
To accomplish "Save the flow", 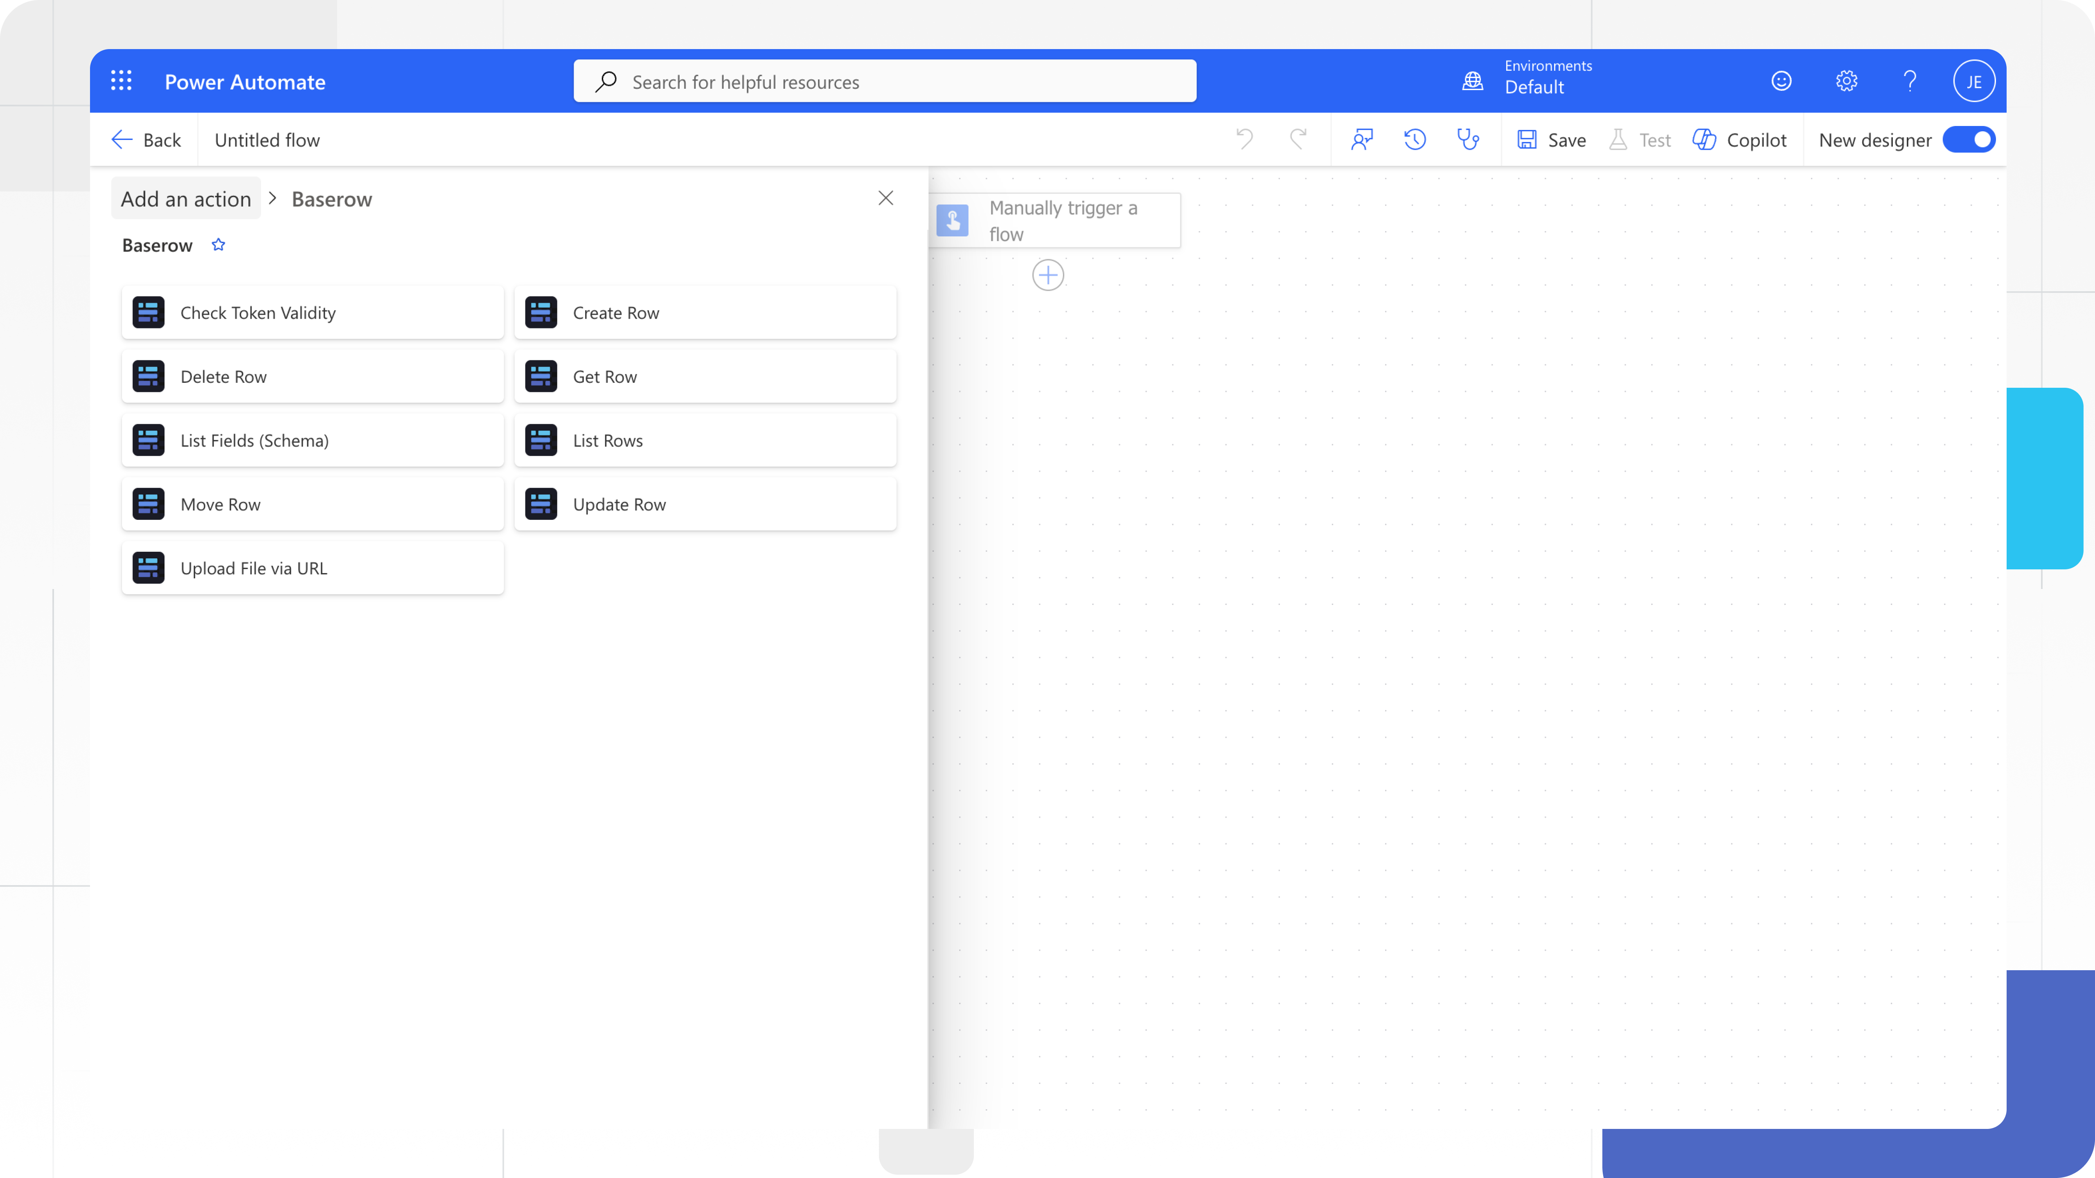I will coord(1551,139).
